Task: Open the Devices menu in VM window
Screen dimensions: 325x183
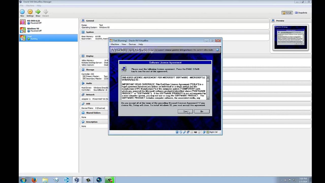Action: coord(132,44)
